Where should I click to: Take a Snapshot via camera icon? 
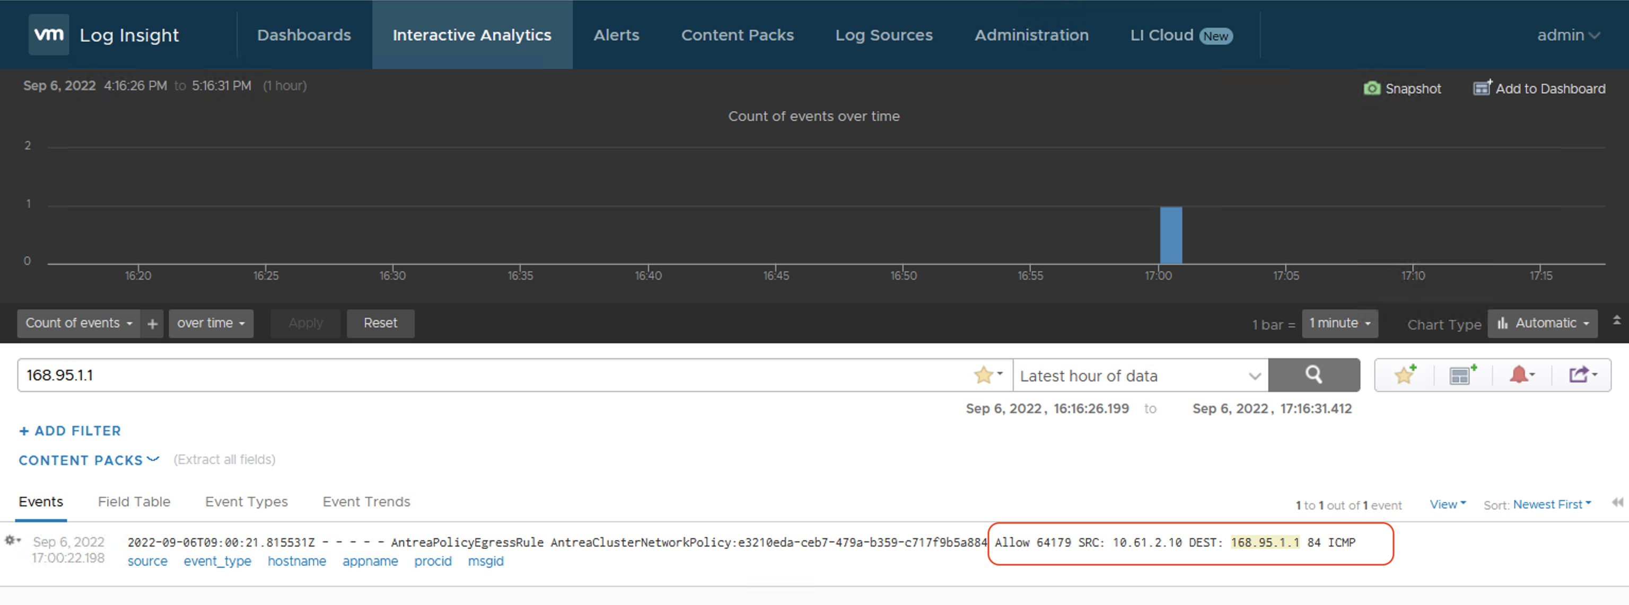tap(1372, 88)
